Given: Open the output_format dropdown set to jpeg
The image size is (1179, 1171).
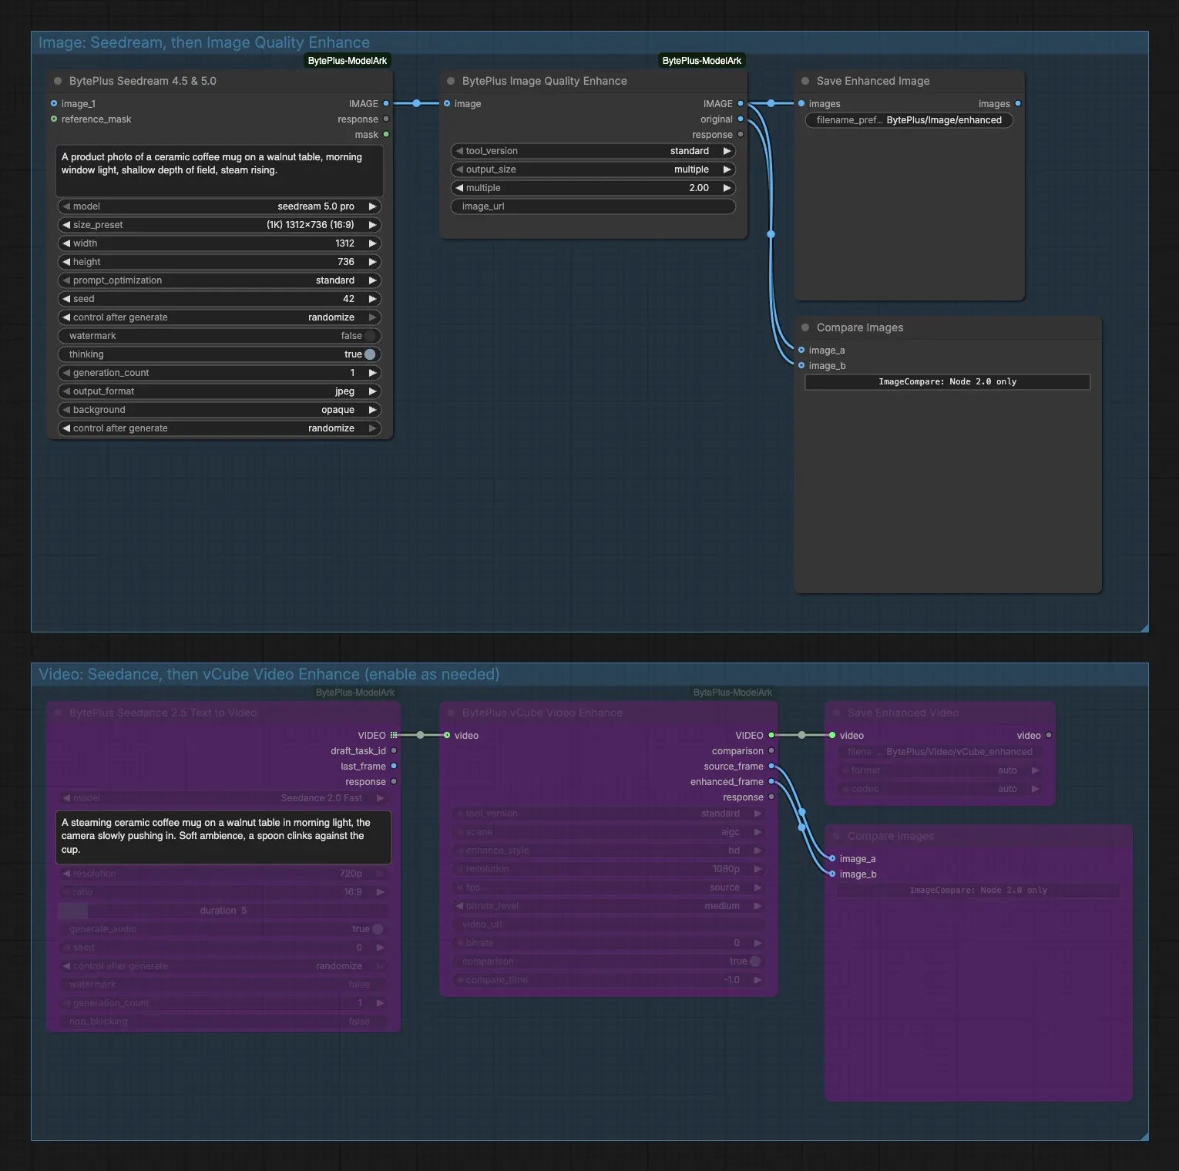Looking at the screenshot, I should [x=220, y=391].
